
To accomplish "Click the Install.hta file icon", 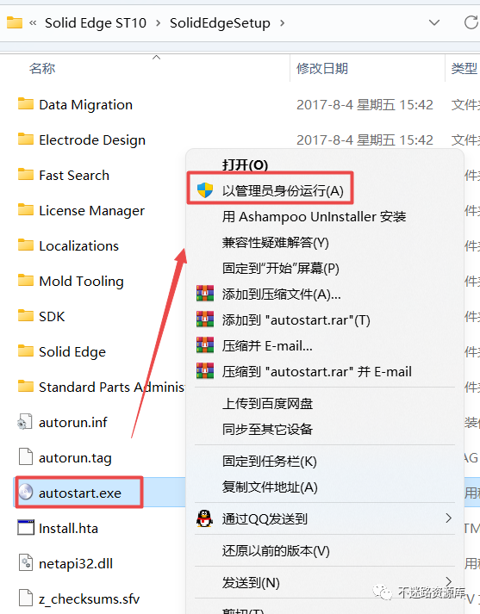I will [26, 528].
